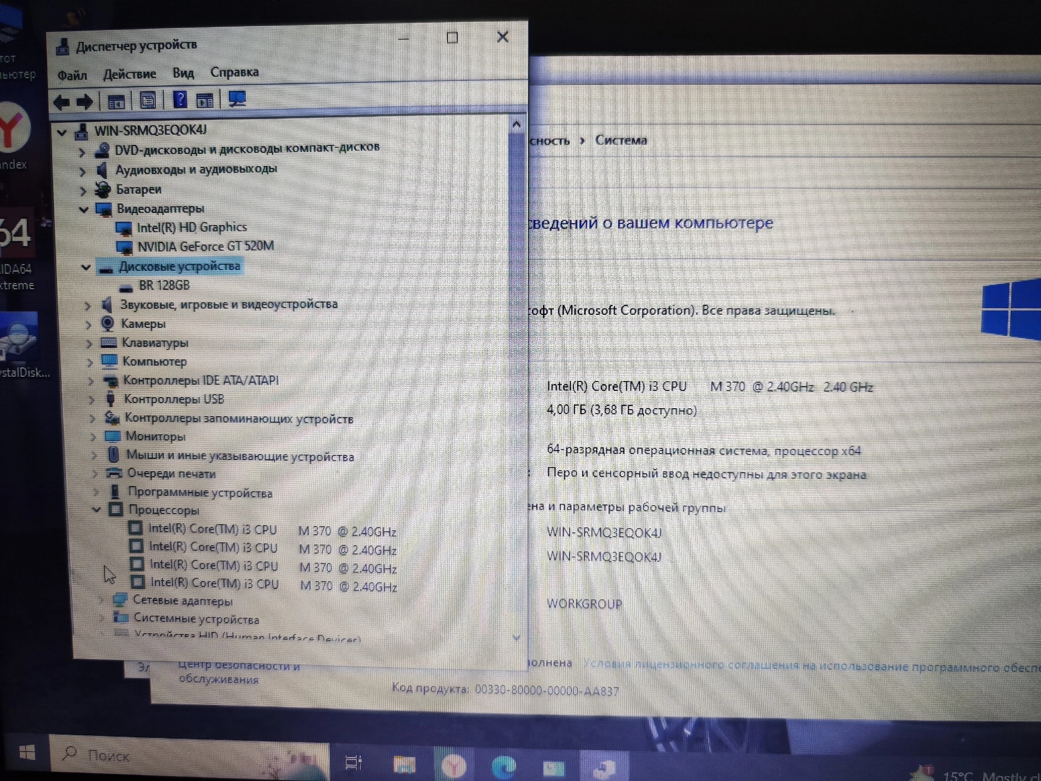Select NVIDIA GeForce GT 520M adapter
1041x781 pixels.
[206, 246]
